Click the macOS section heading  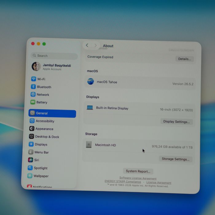coord(92,71)
